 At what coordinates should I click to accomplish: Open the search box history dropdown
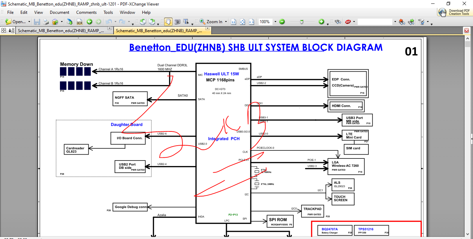[395, 22]
